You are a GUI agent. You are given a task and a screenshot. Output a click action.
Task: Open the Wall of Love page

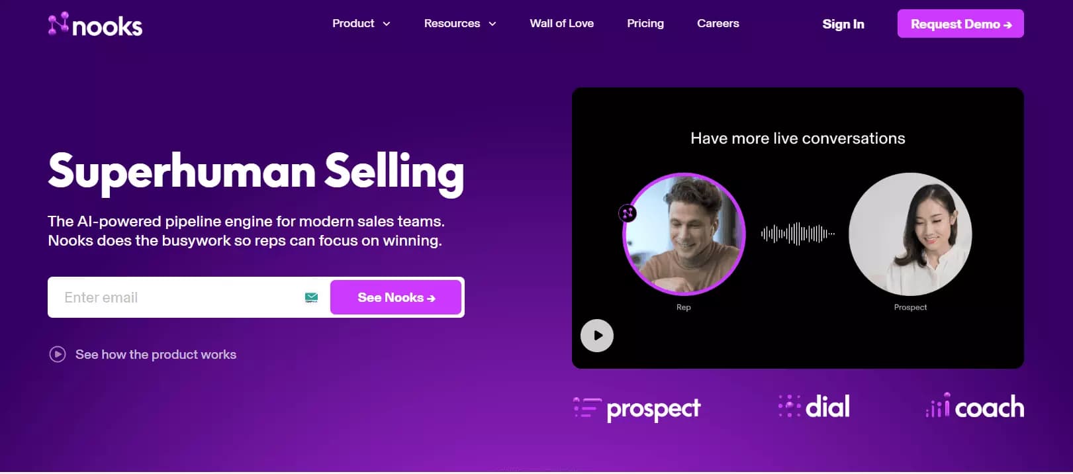561,24
